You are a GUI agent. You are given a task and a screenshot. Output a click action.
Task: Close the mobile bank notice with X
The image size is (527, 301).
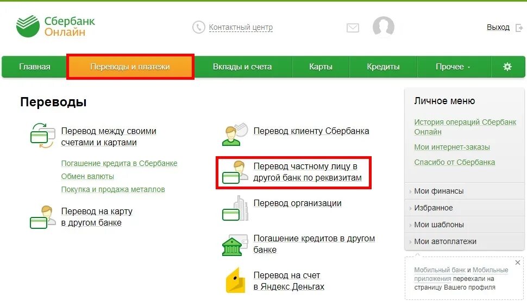pyautogui.click(x=518, y=262)
